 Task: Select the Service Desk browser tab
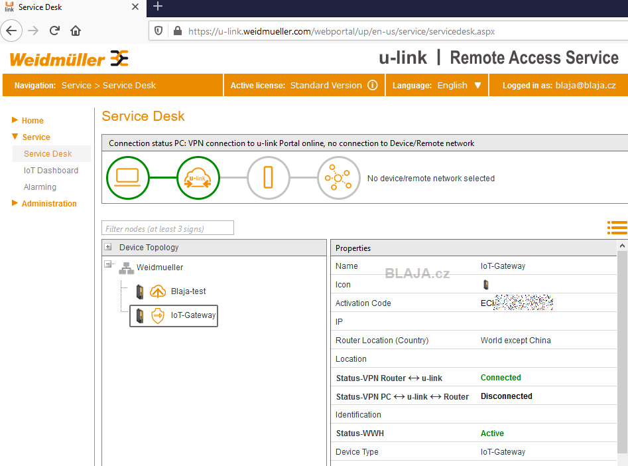(73, 7)
